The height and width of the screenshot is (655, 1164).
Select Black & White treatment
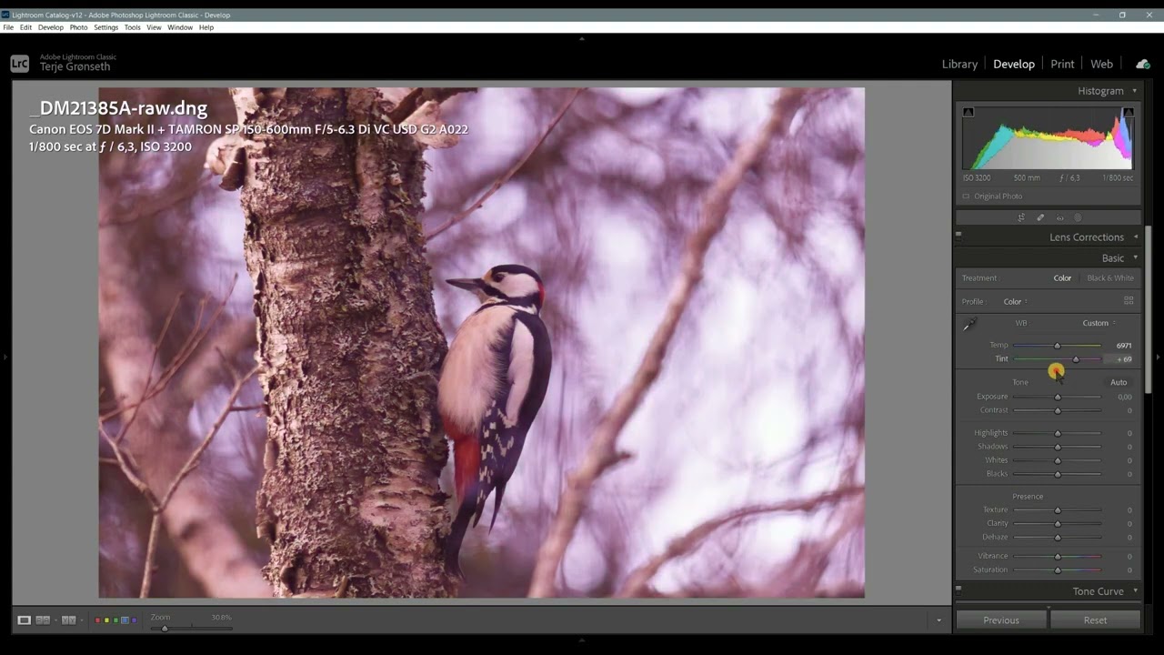[1110, 278]
